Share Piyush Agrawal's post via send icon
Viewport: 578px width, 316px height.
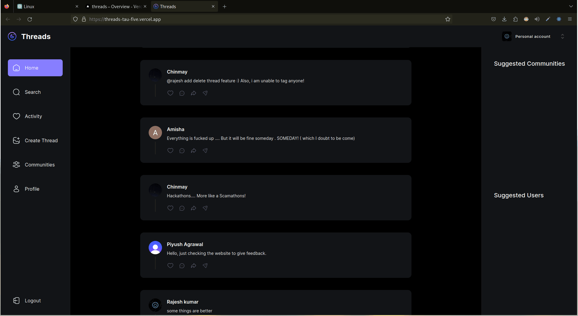(x=205, y=266)
